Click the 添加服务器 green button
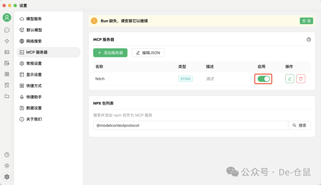 pos(110,53)
